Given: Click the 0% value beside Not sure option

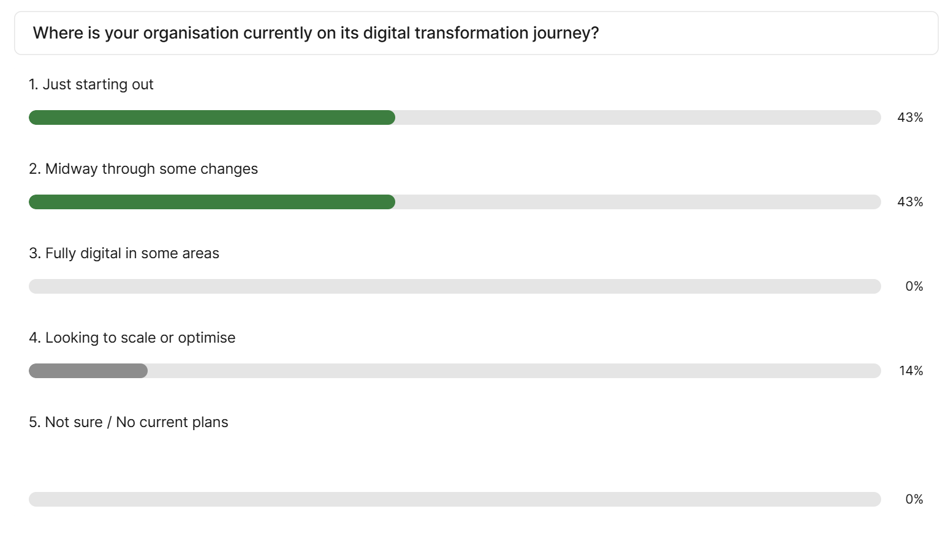Looking at the screenshot, I should (914, 499).
